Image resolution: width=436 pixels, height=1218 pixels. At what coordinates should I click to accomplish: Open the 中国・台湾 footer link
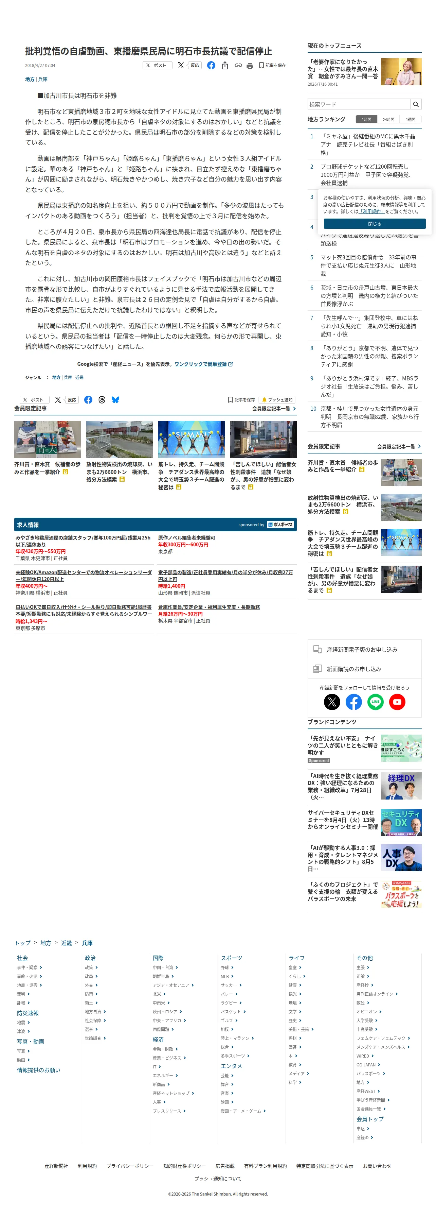click(x=165, y=967)
